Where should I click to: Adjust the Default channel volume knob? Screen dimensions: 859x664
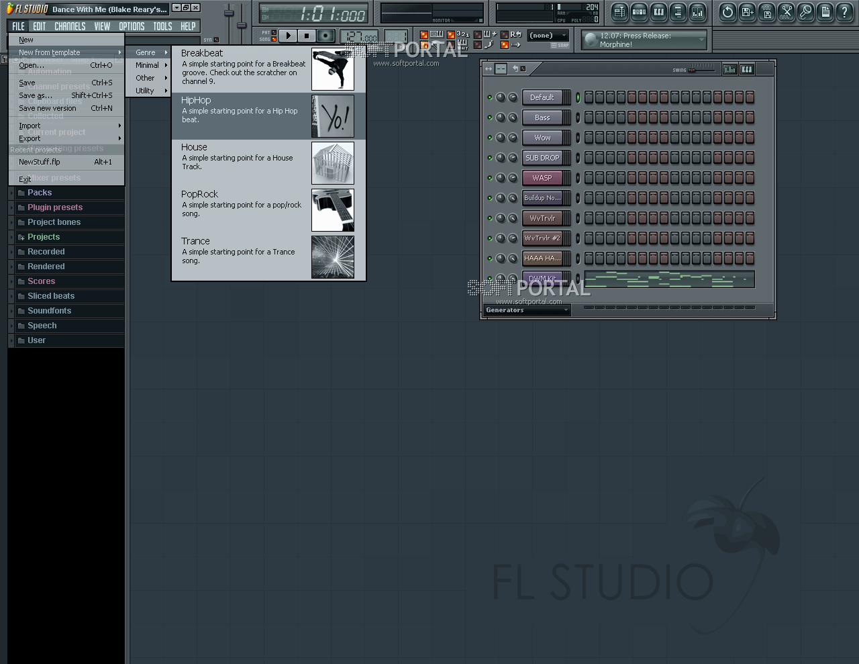pyautogui.click(x=513, y=97)
